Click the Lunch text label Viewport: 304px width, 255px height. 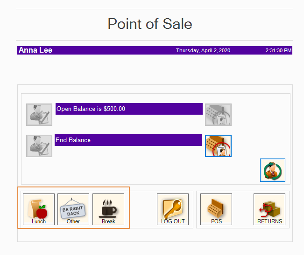[39, 221]
